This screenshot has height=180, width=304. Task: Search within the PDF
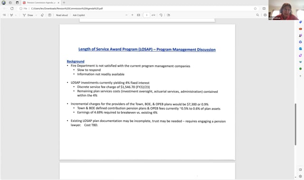257,15
